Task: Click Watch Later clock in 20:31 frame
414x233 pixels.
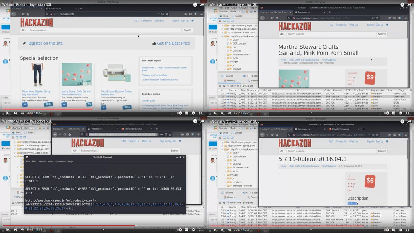Action: pos(195,4)
